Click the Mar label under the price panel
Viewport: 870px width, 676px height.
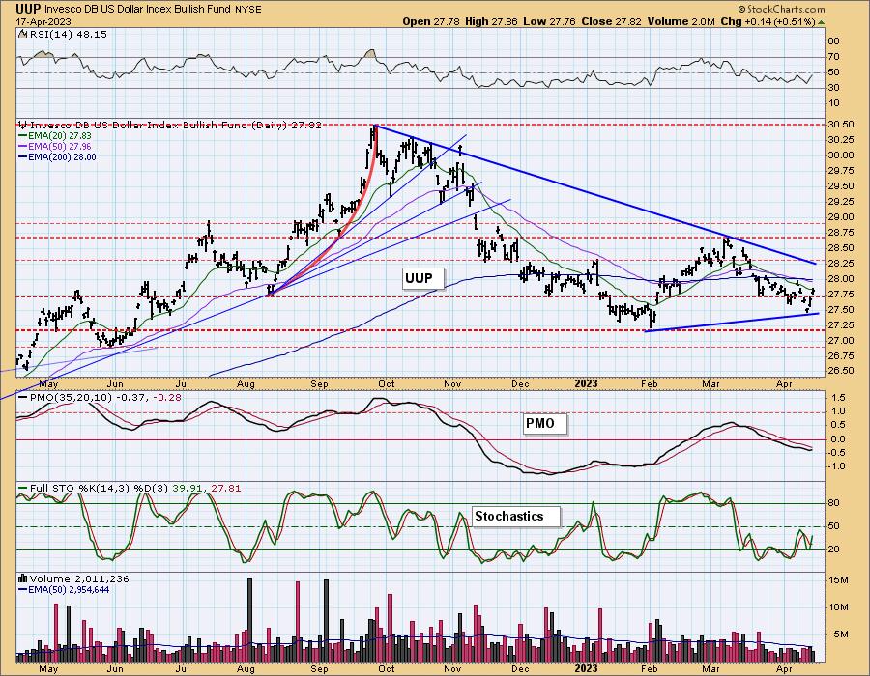coord(710,384)
